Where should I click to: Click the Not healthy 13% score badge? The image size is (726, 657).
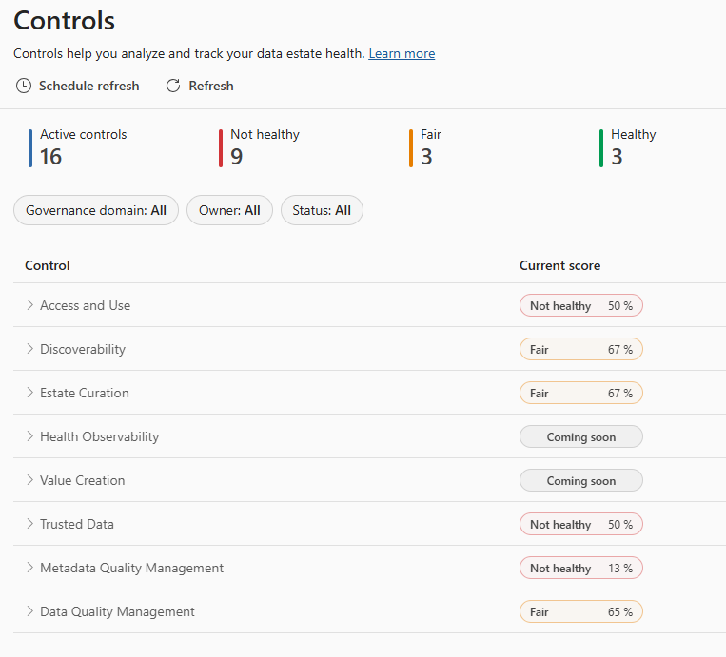(581, 569)
